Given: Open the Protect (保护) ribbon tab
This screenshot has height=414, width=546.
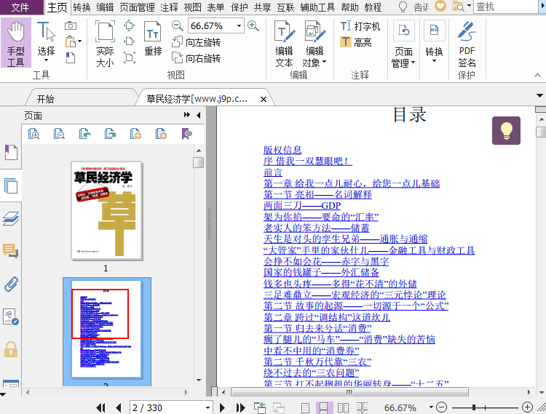Looking at the screenshot, I should pos(240,7).
